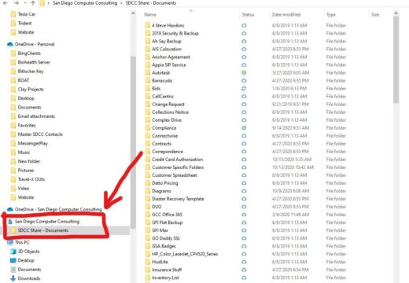Click the Connectwise folder icon

pyautogui.click(x=148, y=136)
